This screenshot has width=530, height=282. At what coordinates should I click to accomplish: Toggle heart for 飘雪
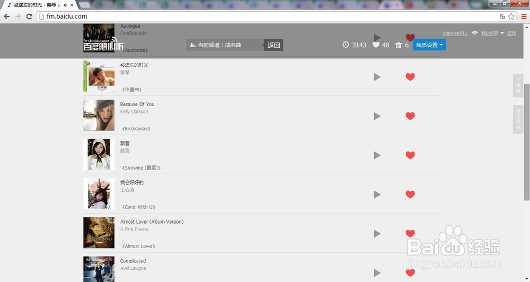pyautogui.click(x=410, y=155)
